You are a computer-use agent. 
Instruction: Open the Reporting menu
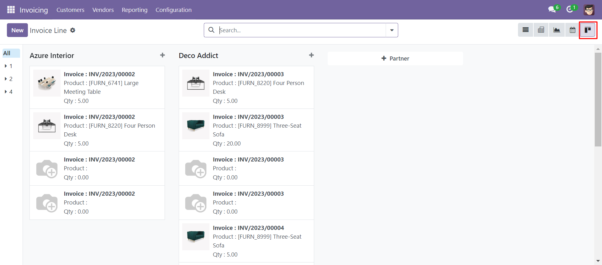click(135, 10)
